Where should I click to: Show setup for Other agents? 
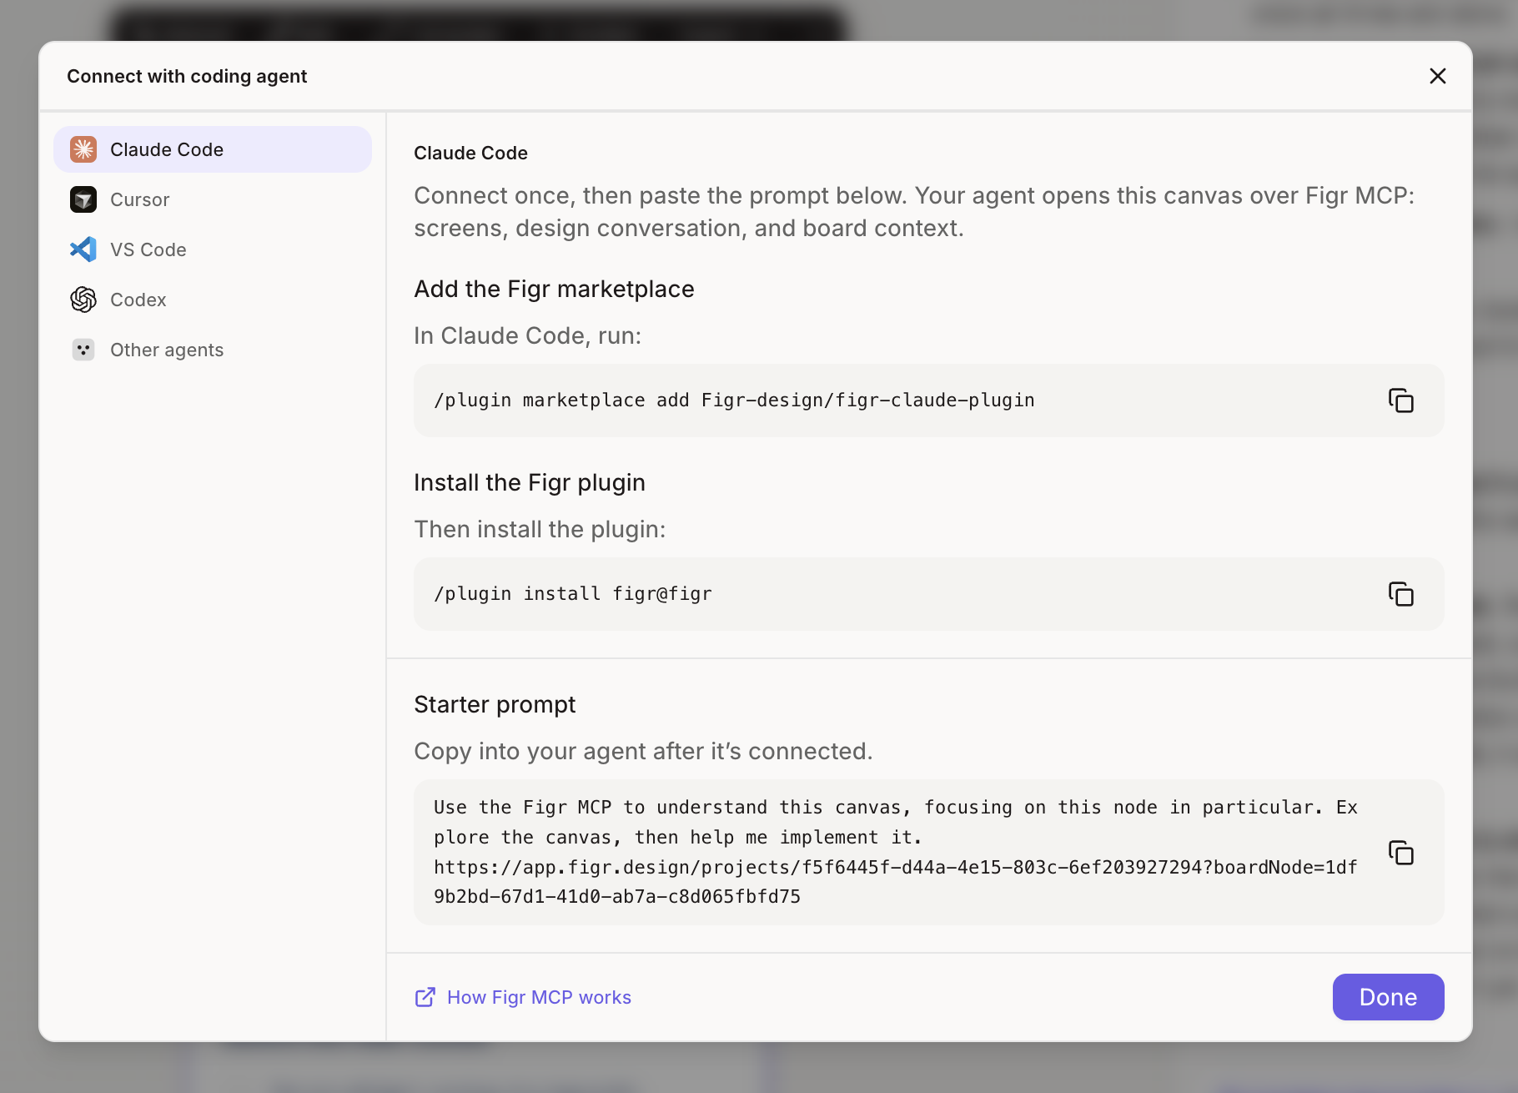213,350
